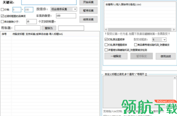Uncheck 过滤标题里的品牌词 checkbox

pyautogui.click(x=2, y=16)
